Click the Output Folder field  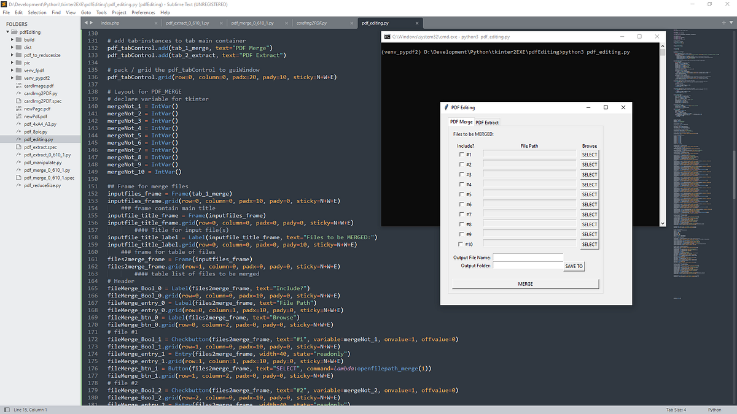(528, 266)
